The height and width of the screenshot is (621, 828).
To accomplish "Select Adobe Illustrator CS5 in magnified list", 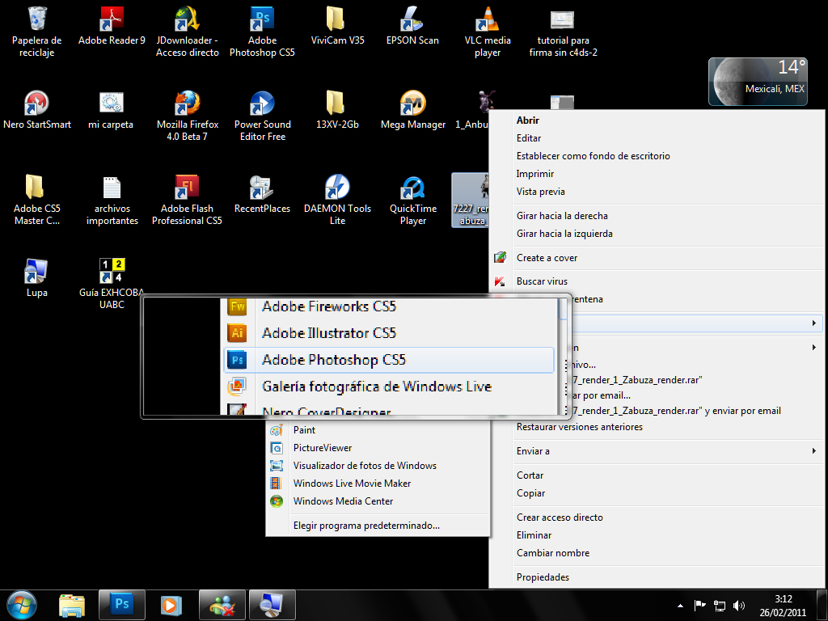I will coord(389,333).
